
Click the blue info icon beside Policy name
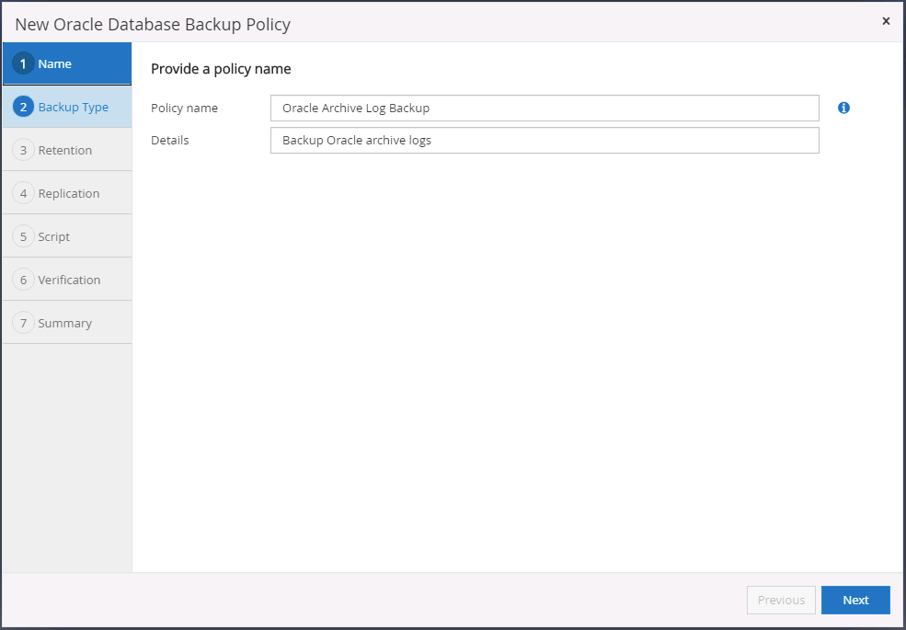(x=843, y=108)
